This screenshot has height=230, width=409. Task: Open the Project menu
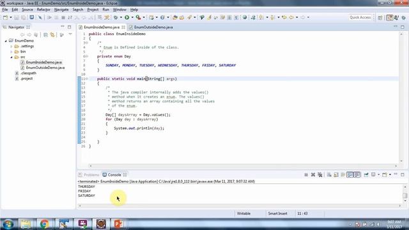[93, 10]
